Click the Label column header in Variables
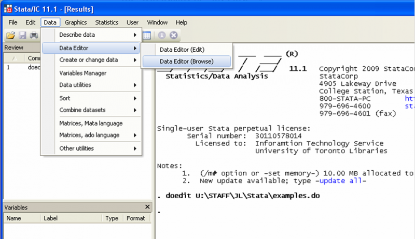 pos(51,218)
